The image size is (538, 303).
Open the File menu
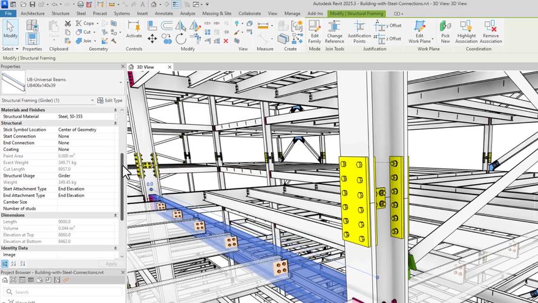pyautogui.click(x=8, y=13)
